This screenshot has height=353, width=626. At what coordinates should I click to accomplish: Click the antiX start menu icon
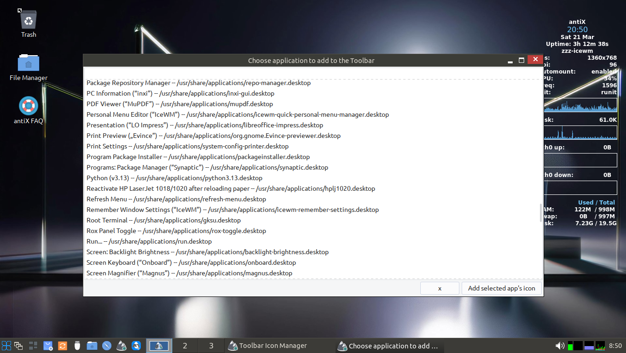[6, 346]
